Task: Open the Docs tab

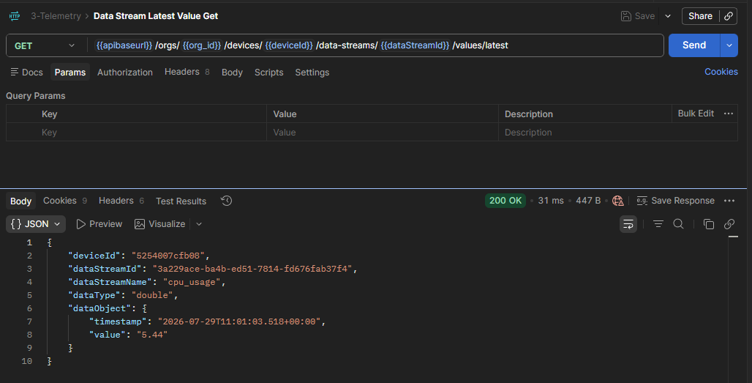Action: coord(27,72)
